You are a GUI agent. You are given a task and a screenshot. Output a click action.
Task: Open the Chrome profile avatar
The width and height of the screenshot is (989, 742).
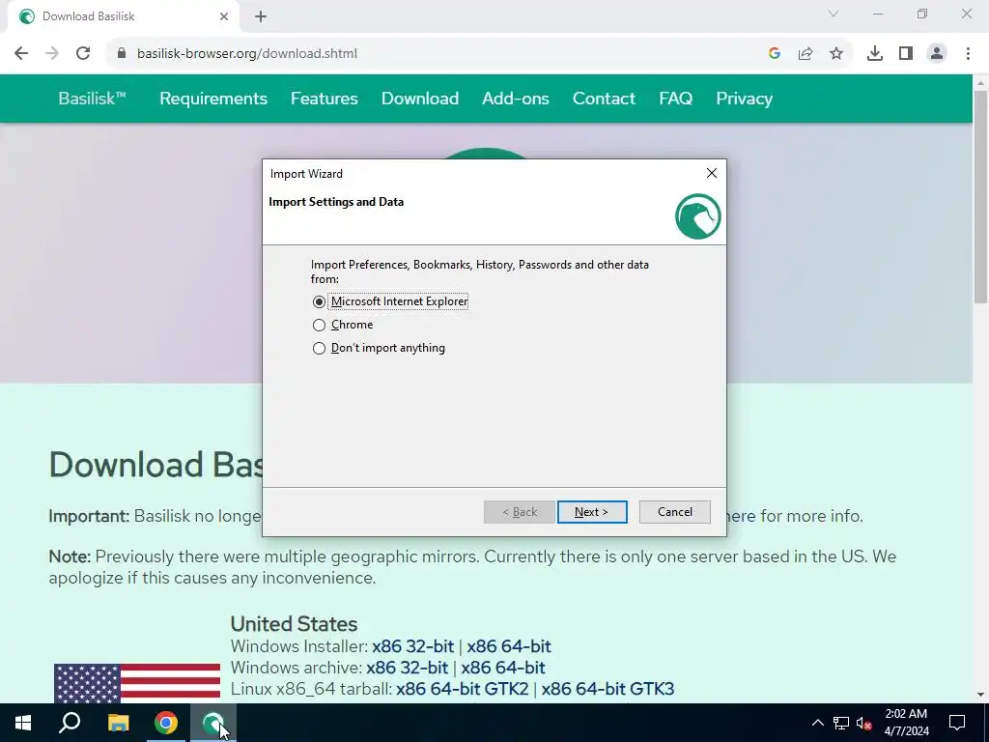(x=937, y=53)
